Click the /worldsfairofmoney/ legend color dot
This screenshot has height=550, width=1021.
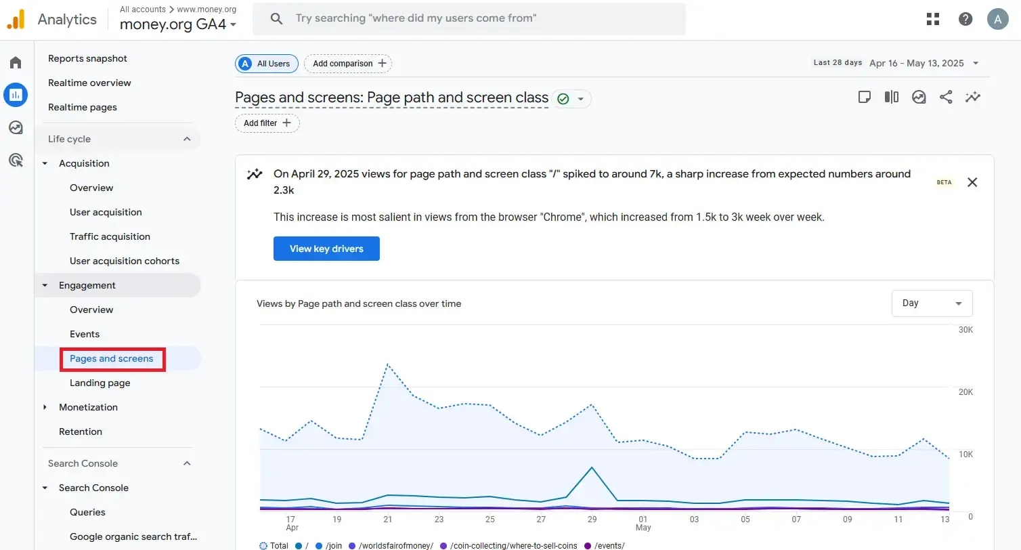351,545
